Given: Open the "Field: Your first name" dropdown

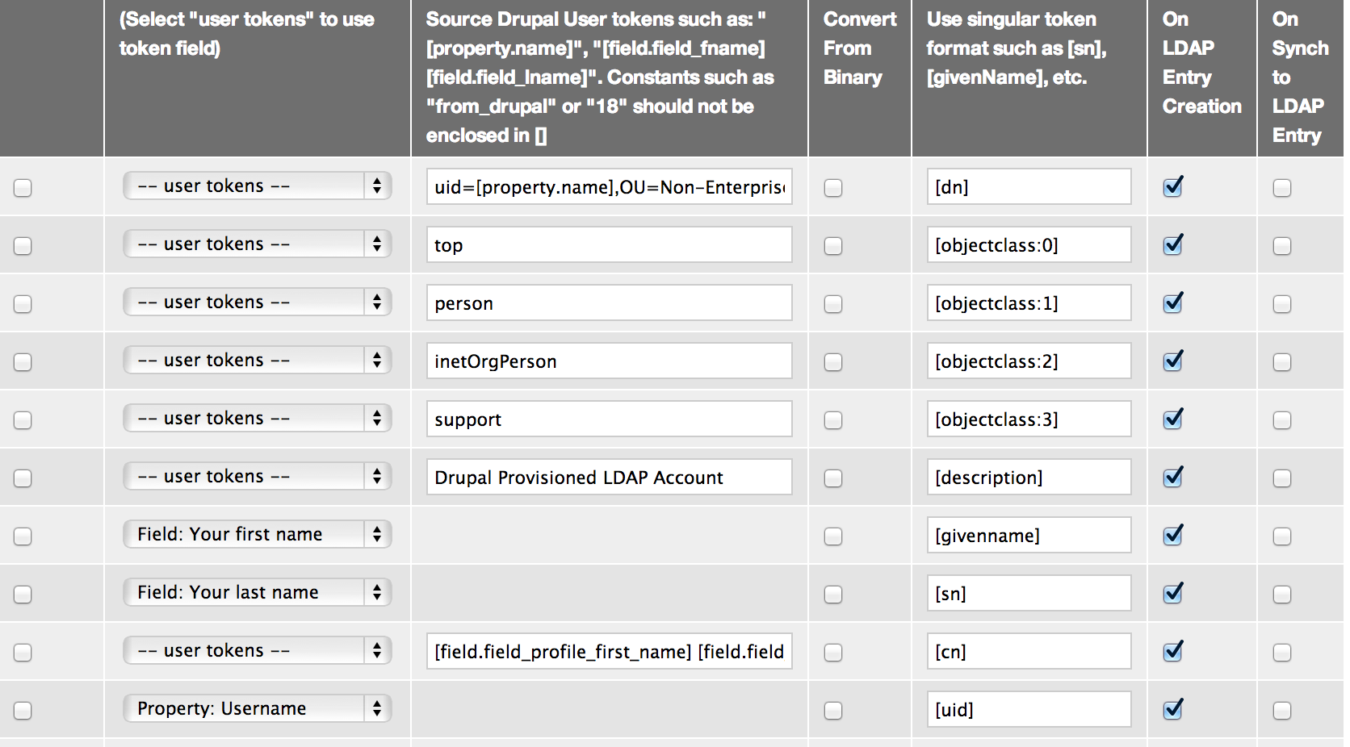Looking at the screenshot, I should point(257,534).
